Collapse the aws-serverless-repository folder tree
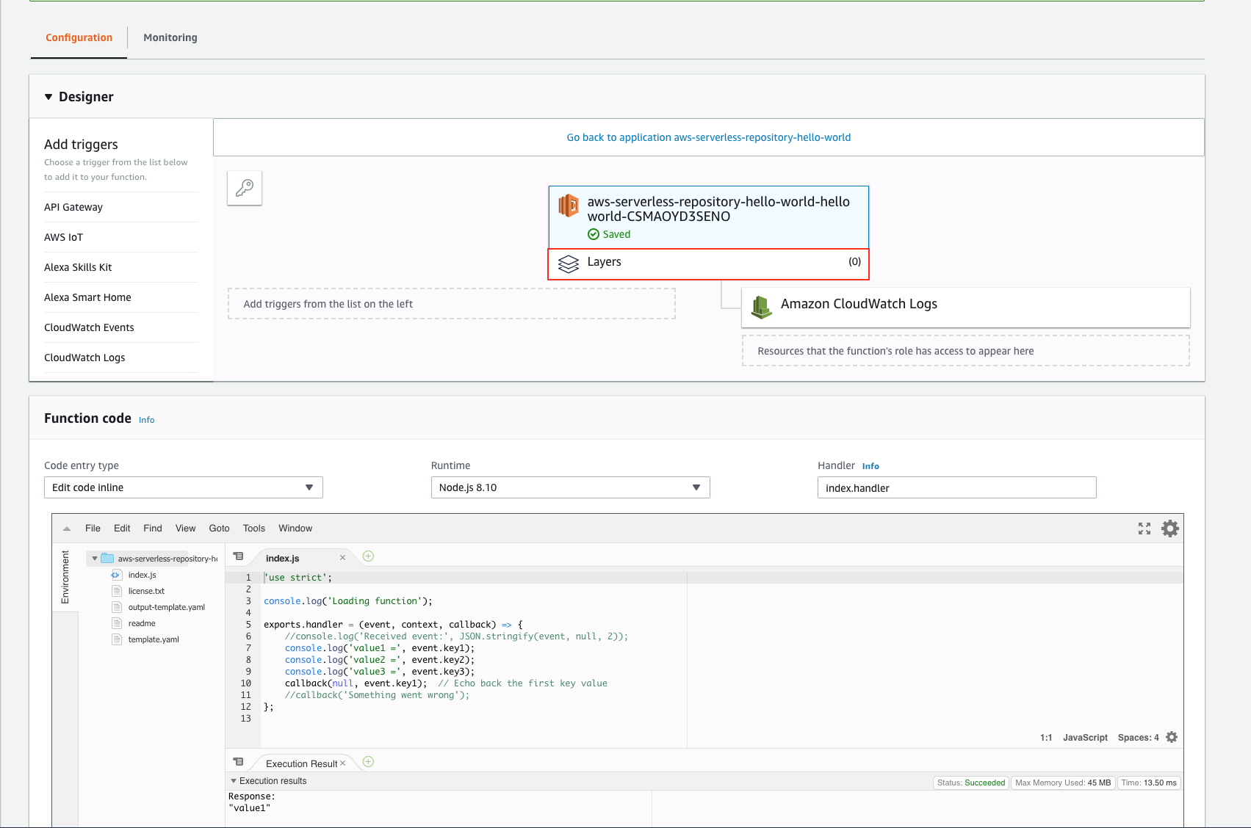Image resolution: width=1251 pixels, height=828 pixels. [95, 559]
